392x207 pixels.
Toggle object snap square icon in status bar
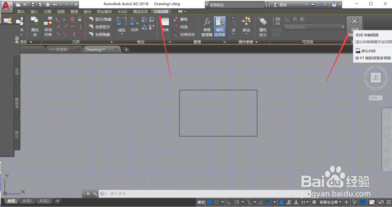tap(269, 202)
